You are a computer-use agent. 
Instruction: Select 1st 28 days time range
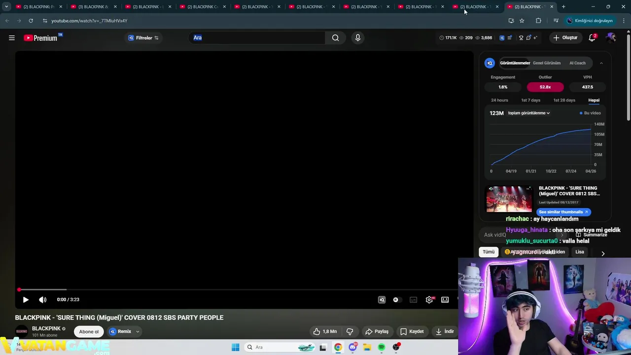pyautogui.click(x=564, y=100)
